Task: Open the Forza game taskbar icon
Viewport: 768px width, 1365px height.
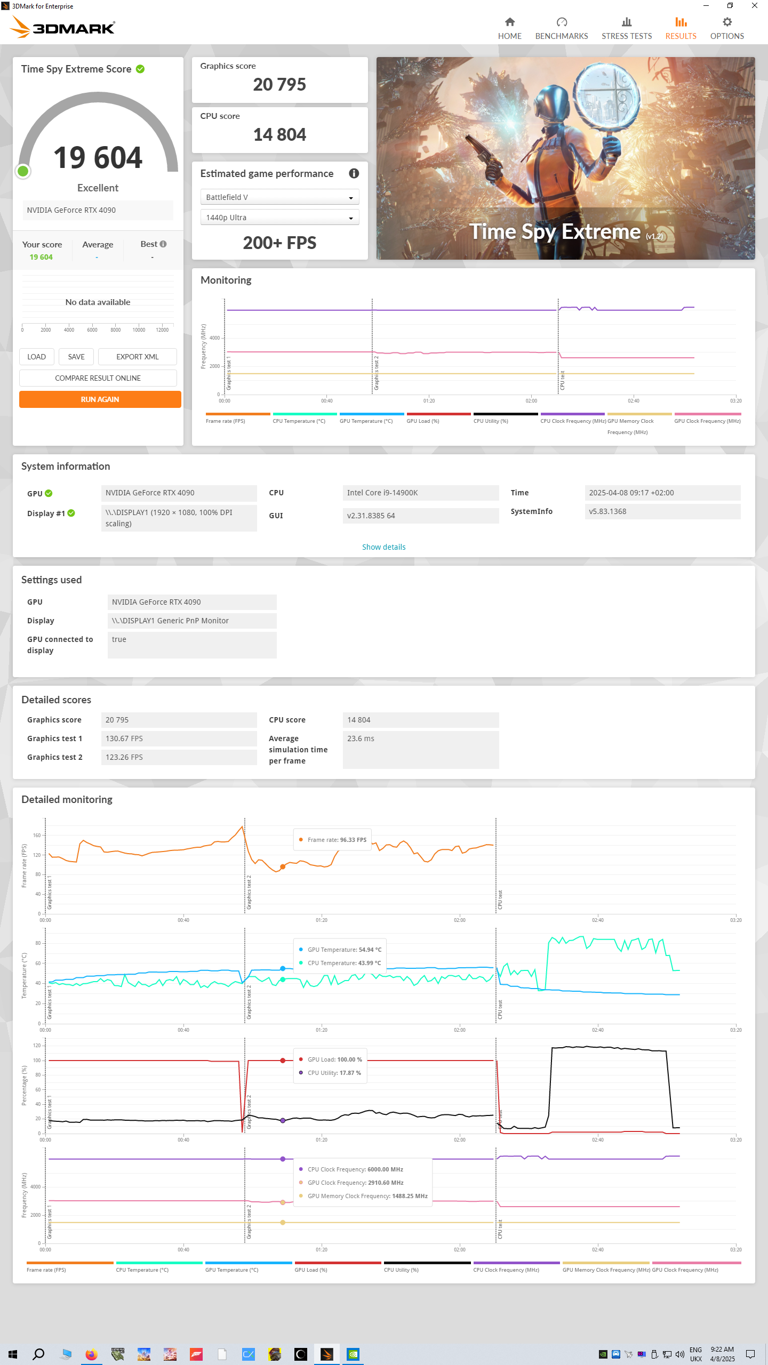Action: point(196,1354)
